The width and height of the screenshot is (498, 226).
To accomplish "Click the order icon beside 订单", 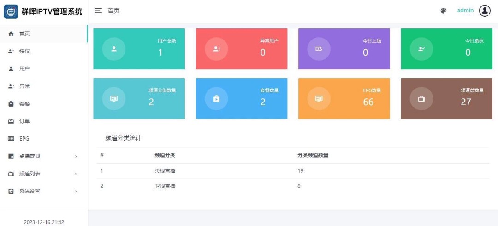I will tap(11, 121).
